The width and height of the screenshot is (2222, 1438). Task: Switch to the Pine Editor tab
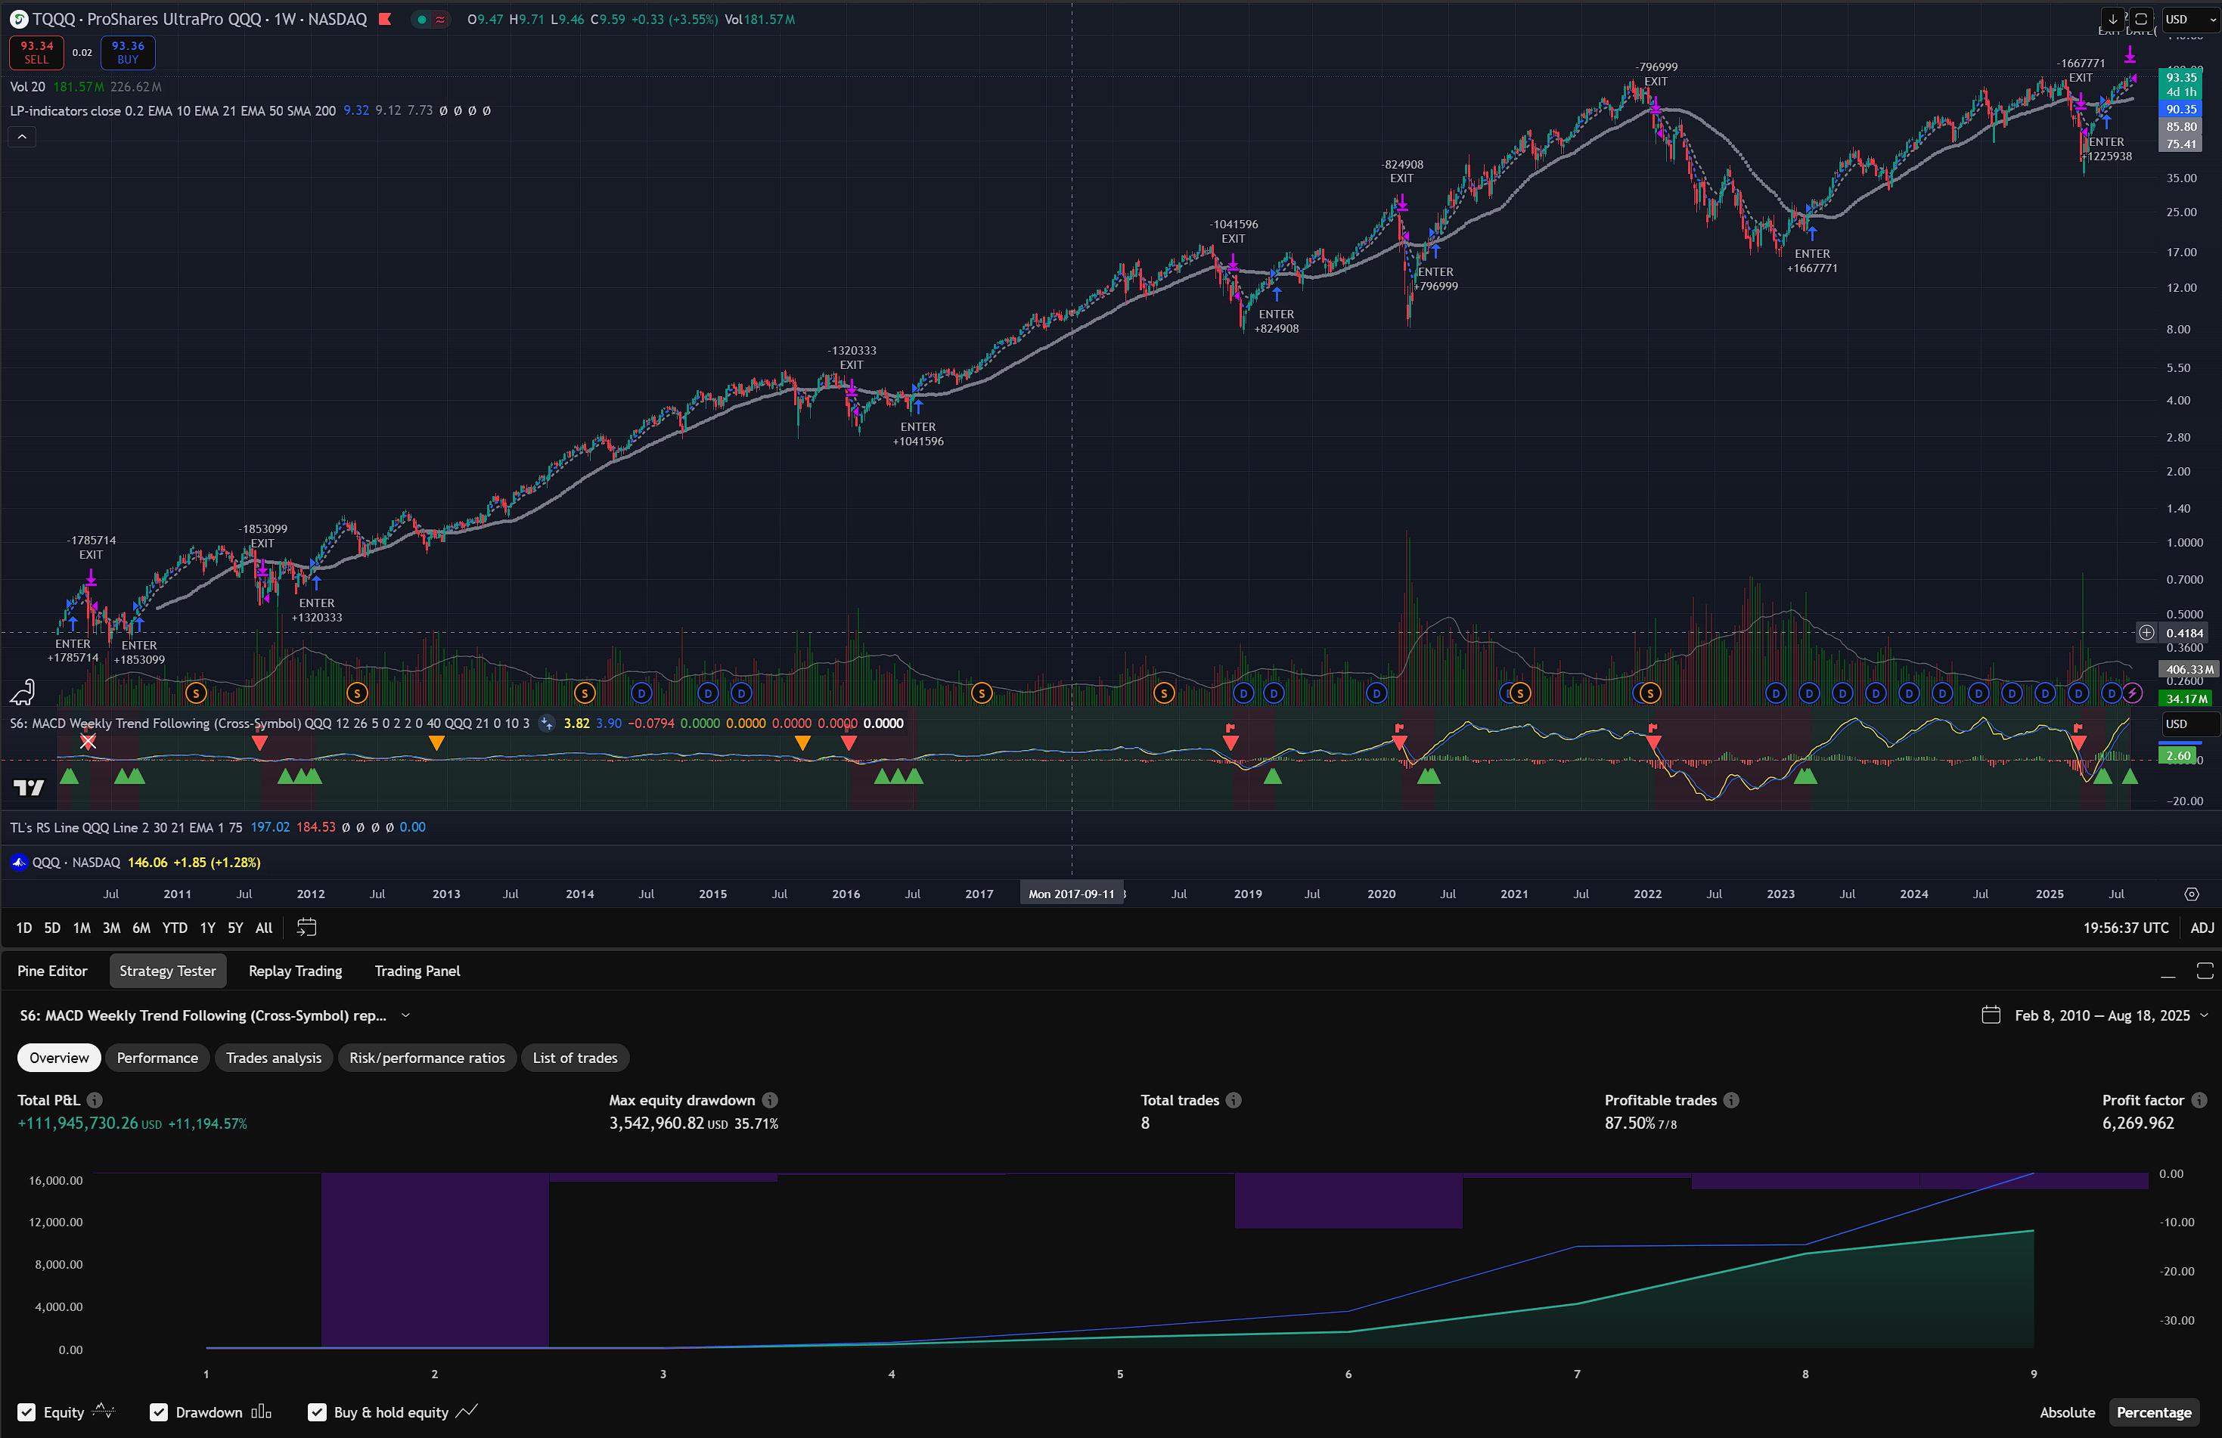(52, 972)
